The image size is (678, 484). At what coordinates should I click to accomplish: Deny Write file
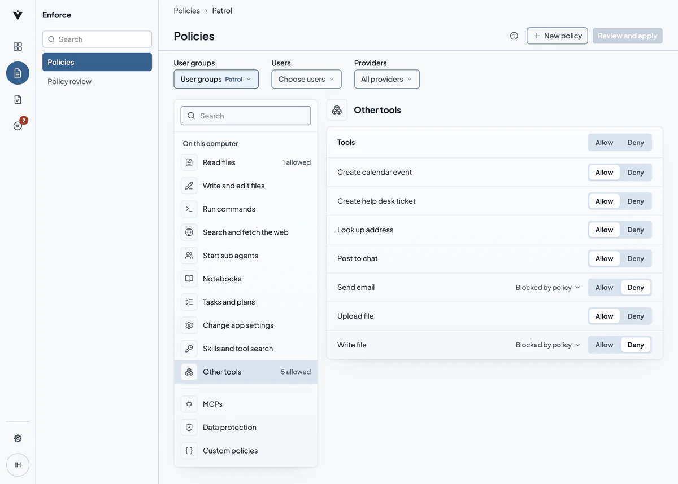pyautogui.click(x=636, y=345)
